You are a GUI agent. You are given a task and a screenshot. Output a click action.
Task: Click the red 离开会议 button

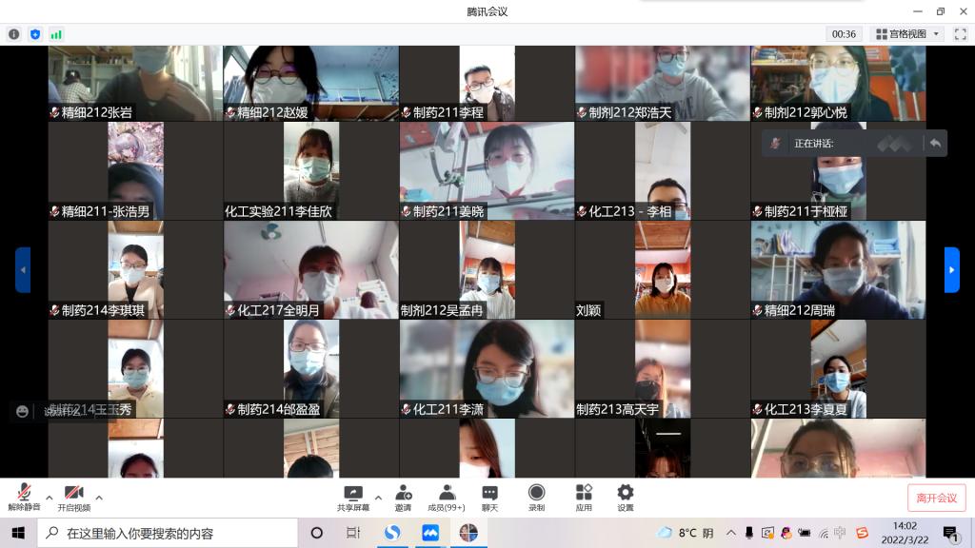click(x=936, y=498)
